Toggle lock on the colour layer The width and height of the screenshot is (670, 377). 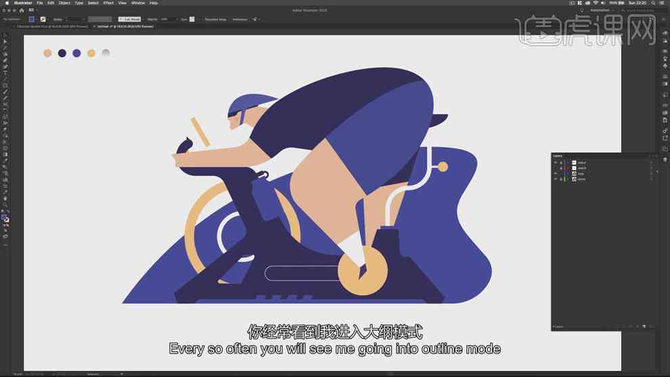tap(560, 162)
